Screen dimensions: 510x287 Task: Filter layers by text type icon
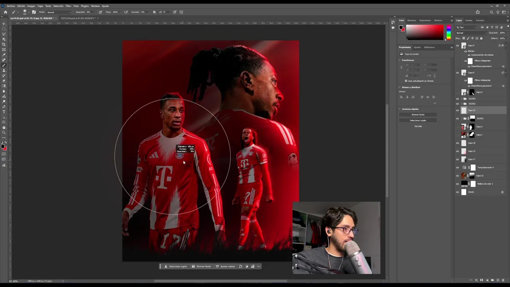[492, 27]
